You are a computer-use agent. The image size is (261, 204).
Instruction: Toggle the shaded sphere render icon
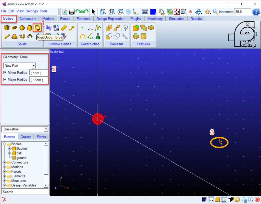[237, 199]
